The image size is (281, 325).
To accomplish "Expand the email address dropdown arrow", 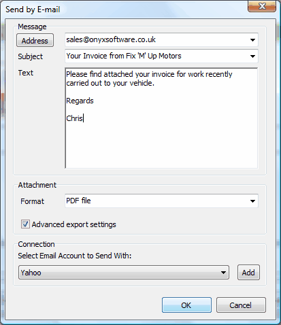I will pos(252,40).
